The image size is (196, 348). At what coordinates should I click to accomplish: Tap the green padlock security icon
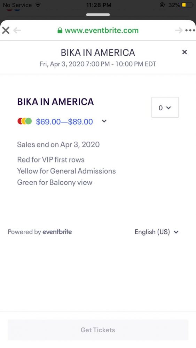pos(60,30)
